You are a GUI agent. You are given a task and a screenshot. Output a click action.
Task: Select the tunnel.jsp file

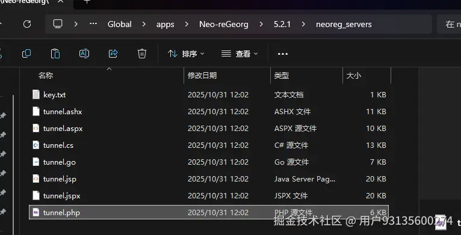click(x=209, y=179)
